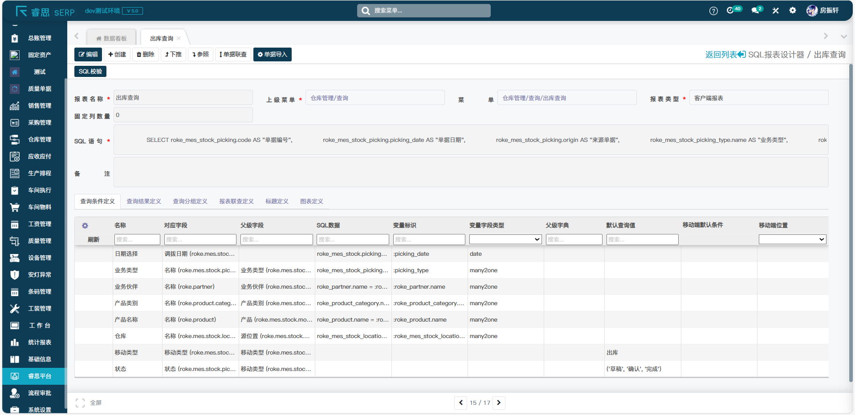Expand the 变量字段类型 filter dropdown
Screen dimensions: 855x415
tap(505, 239)
